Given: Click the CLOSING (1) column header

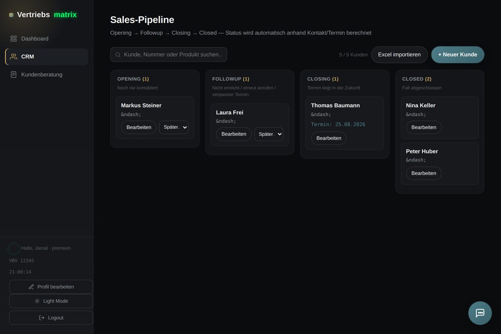Looking at the screenshot, I should 323,79.
